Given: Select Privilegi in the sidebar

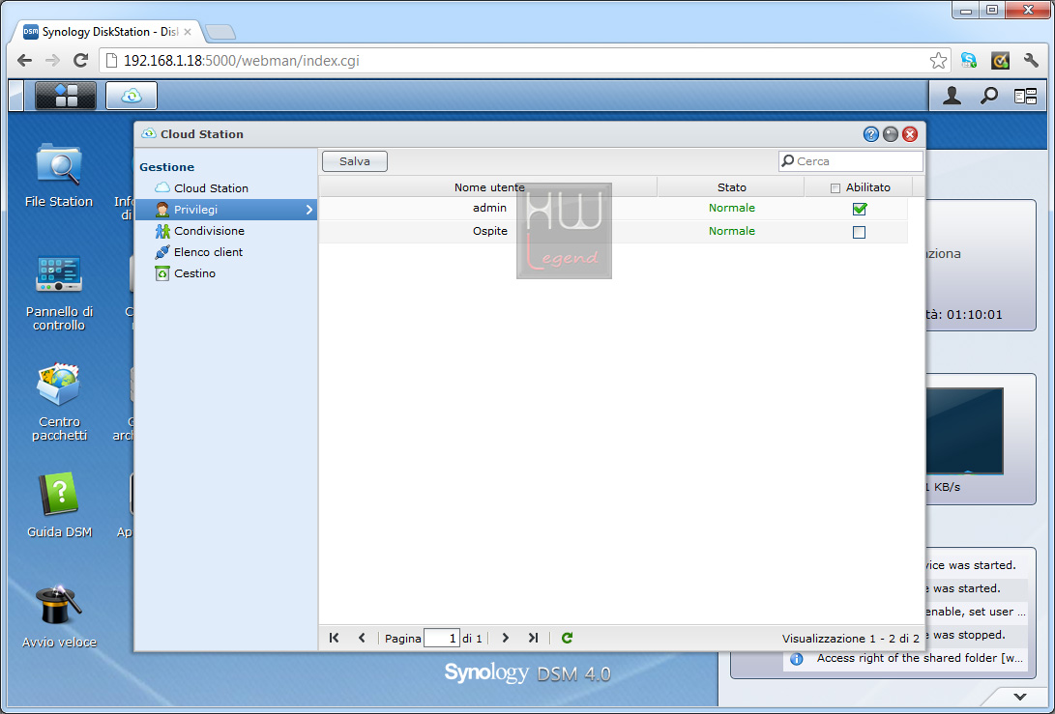Looking at the screenshot, I should [x=226, y=210].
